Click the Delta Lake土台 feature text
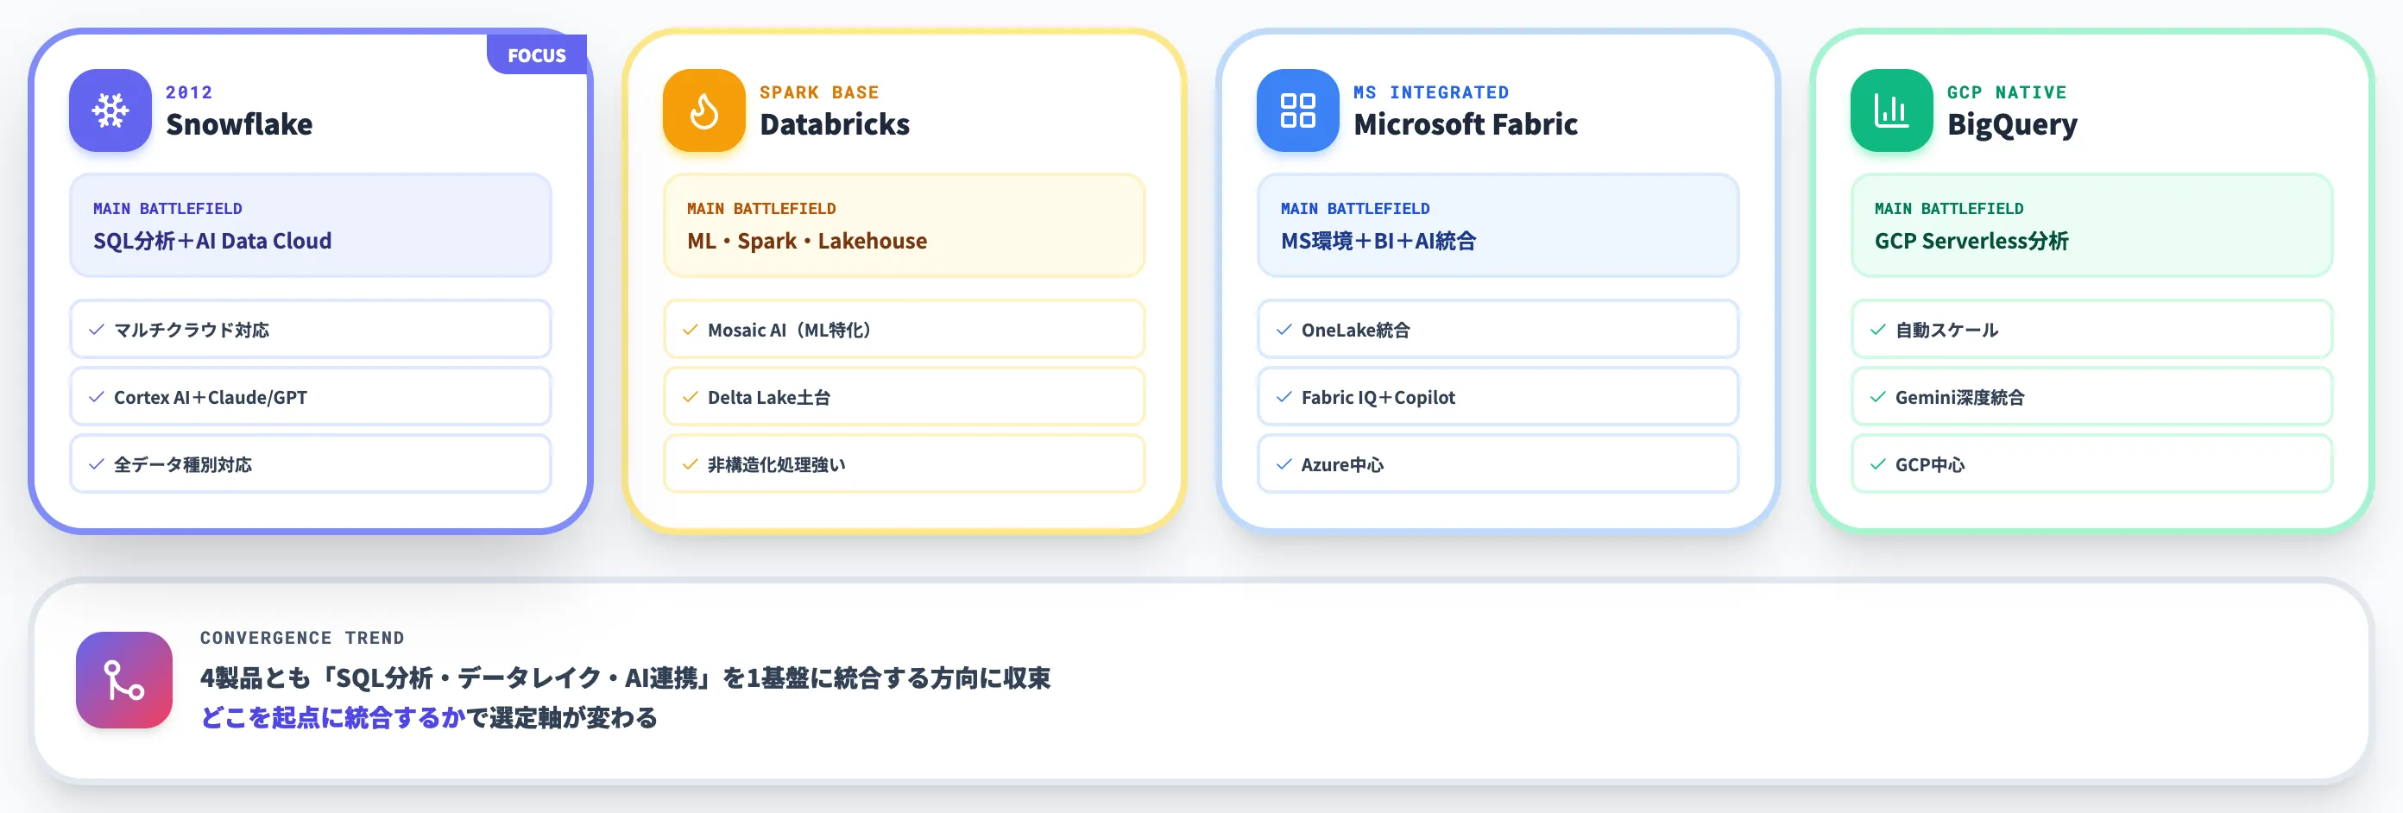Screen dimensions: 2403x813 click(x=769, y=397)
